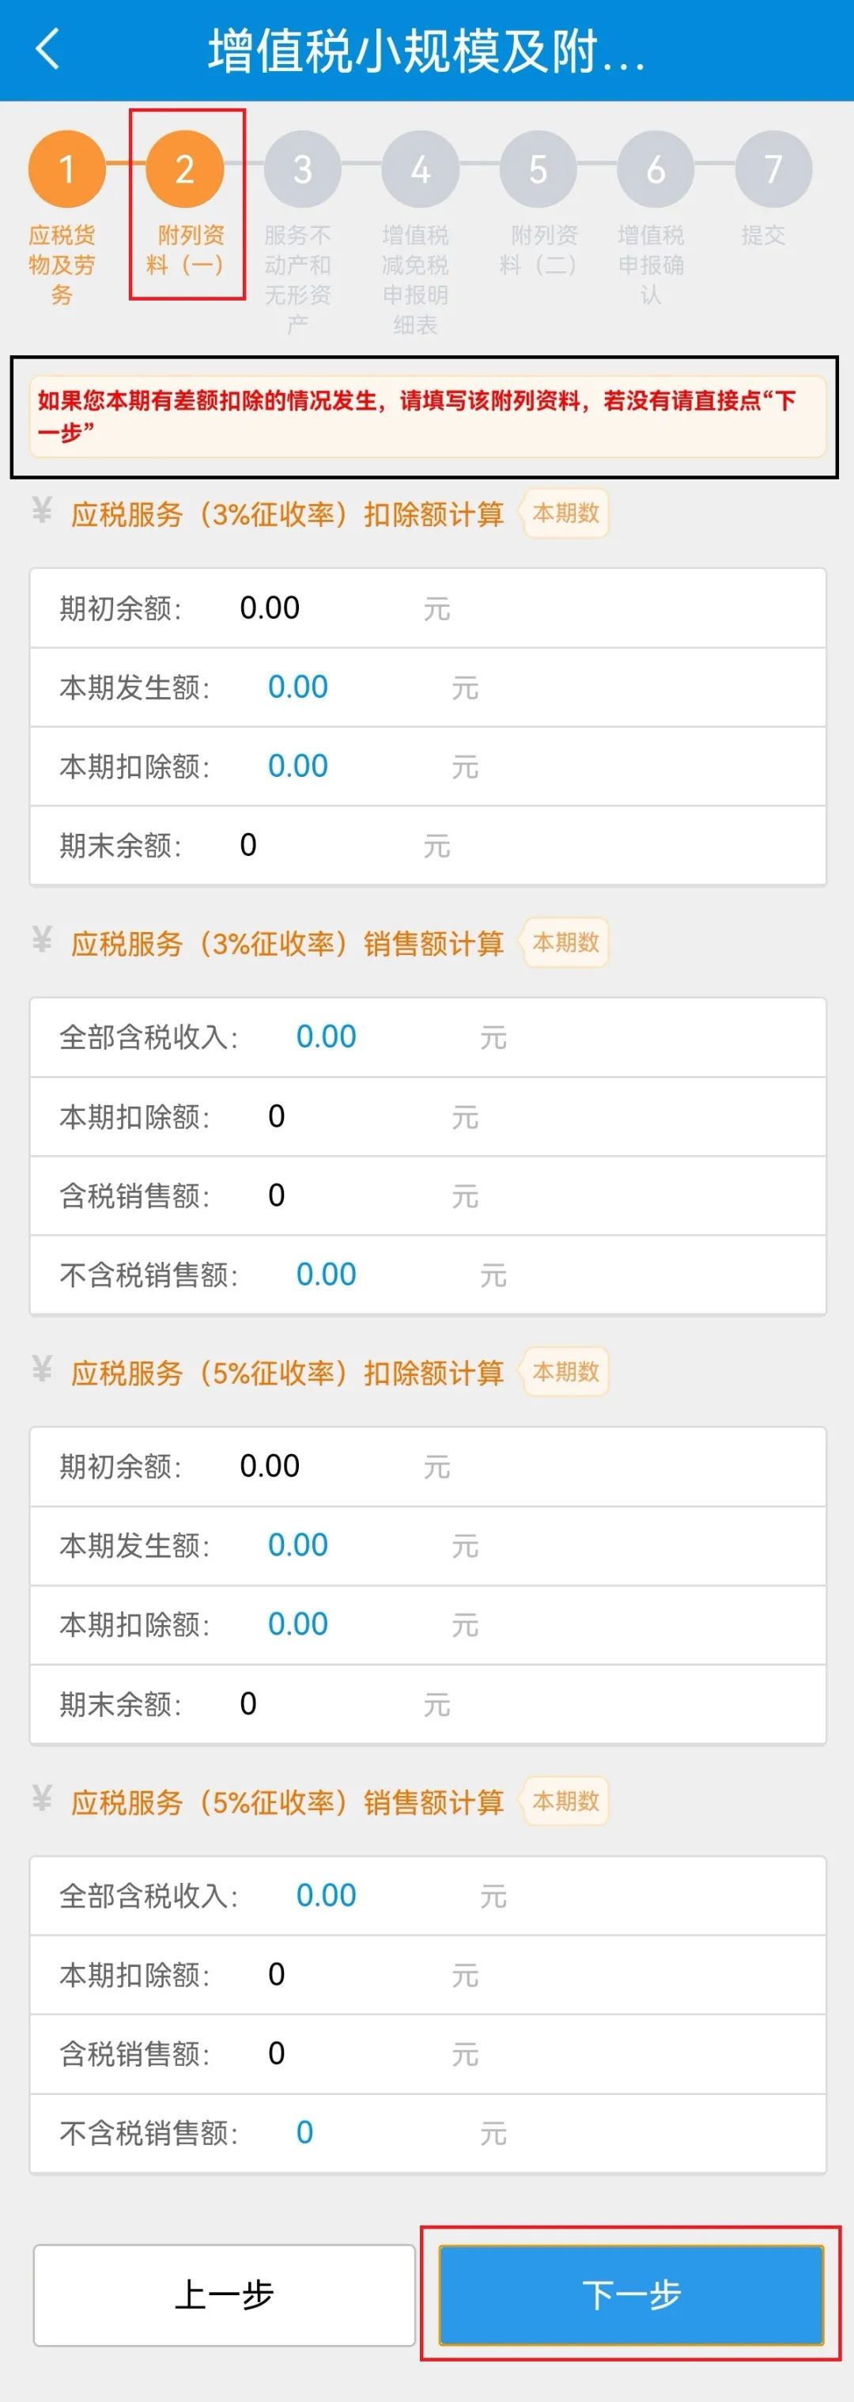This screenshot has width=854, height=2402.
Task: Click the 上一步 button
Action: [x=224, y=2294]
